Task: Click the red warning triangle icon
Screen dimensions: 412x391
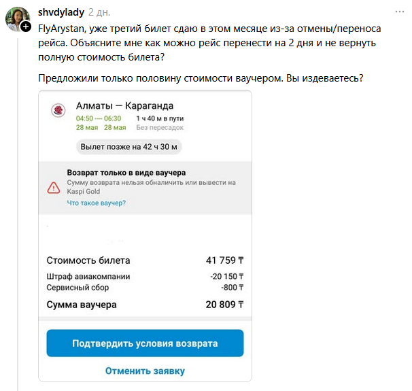Action: pyautogui.click(x=54, y=188)
